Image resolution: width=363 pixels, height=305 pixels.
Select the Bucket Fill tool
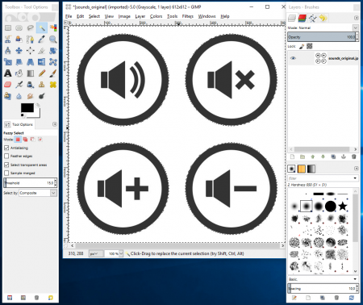pos(19,73)
